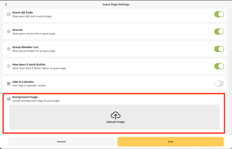Turn off the Session toggle
The width and height of the screenshot is (232, 149).
pos(219,32)
